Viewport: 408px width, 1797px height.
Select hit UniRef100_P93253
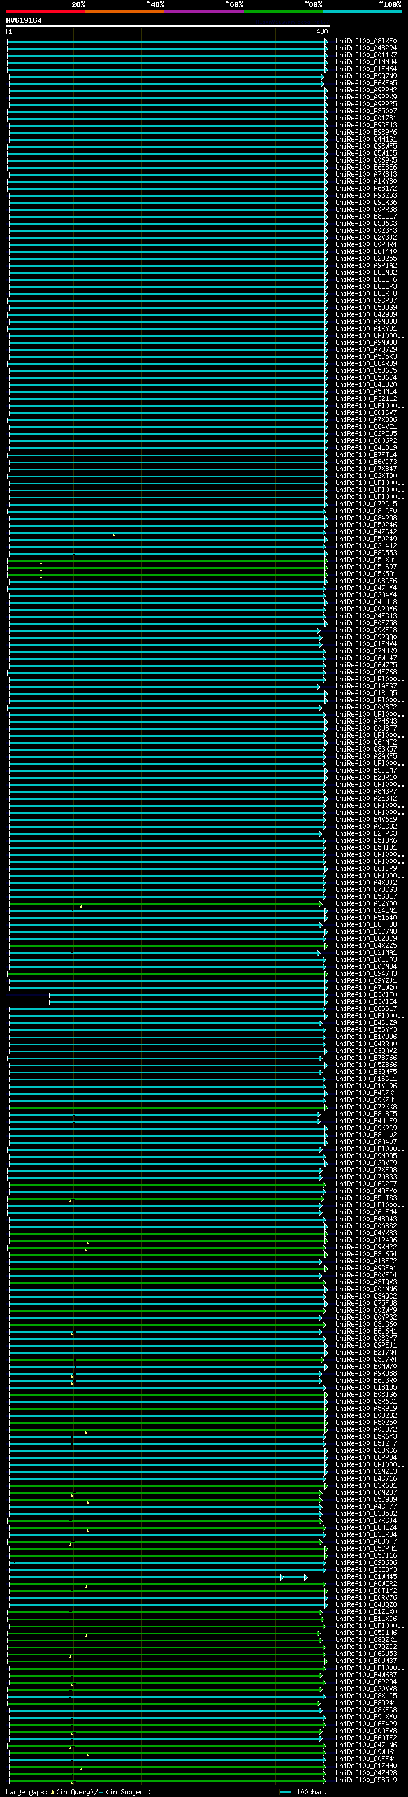point(365,195)
